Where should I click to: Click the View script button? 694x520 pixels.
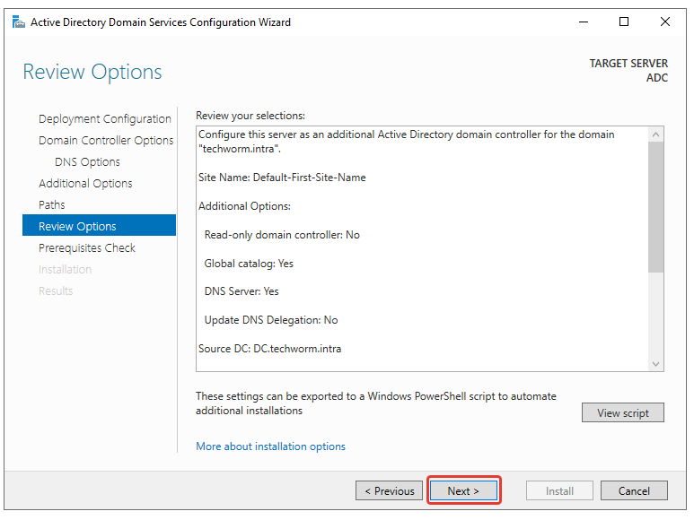(x=622, y=413)
